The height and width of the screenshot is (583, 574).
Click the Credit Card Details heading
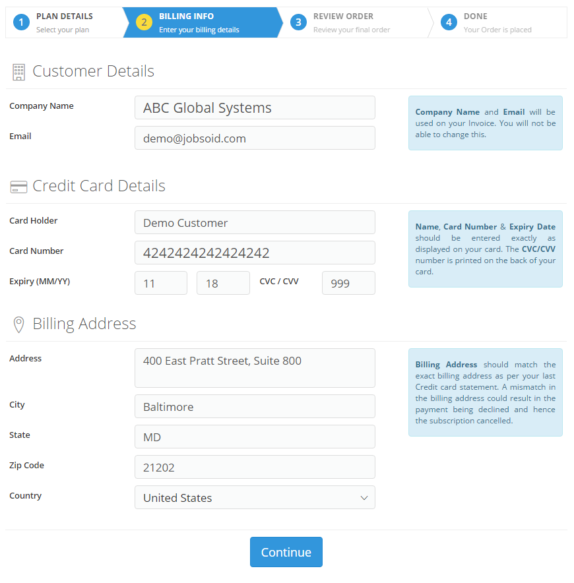[99, 186]
